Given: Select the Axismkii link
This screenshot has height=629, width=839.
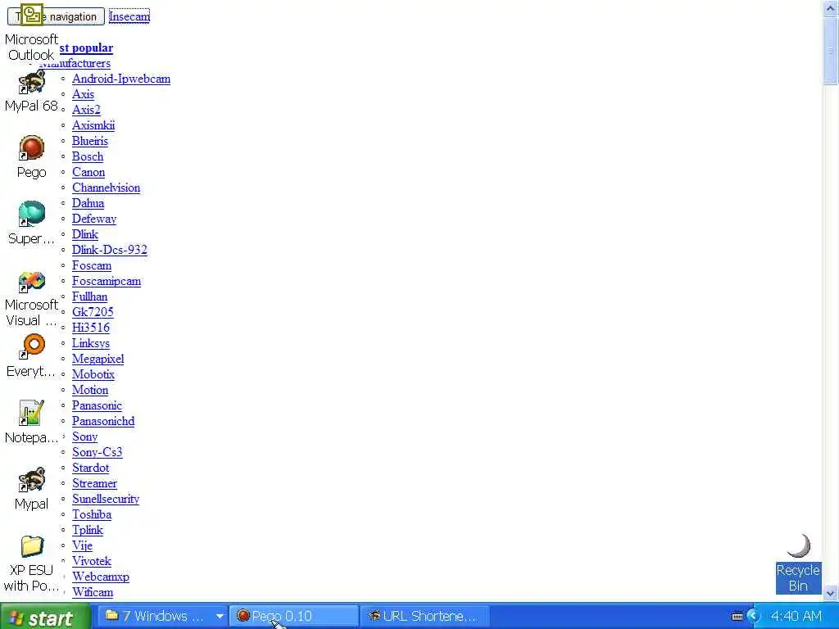Looking at the screenshot, I should pyautogui.click(x=93, y=125).
